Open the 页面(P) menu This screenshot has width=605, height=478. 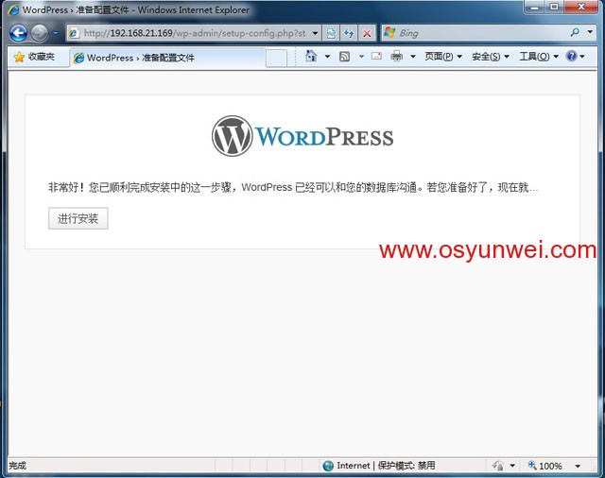443,57
